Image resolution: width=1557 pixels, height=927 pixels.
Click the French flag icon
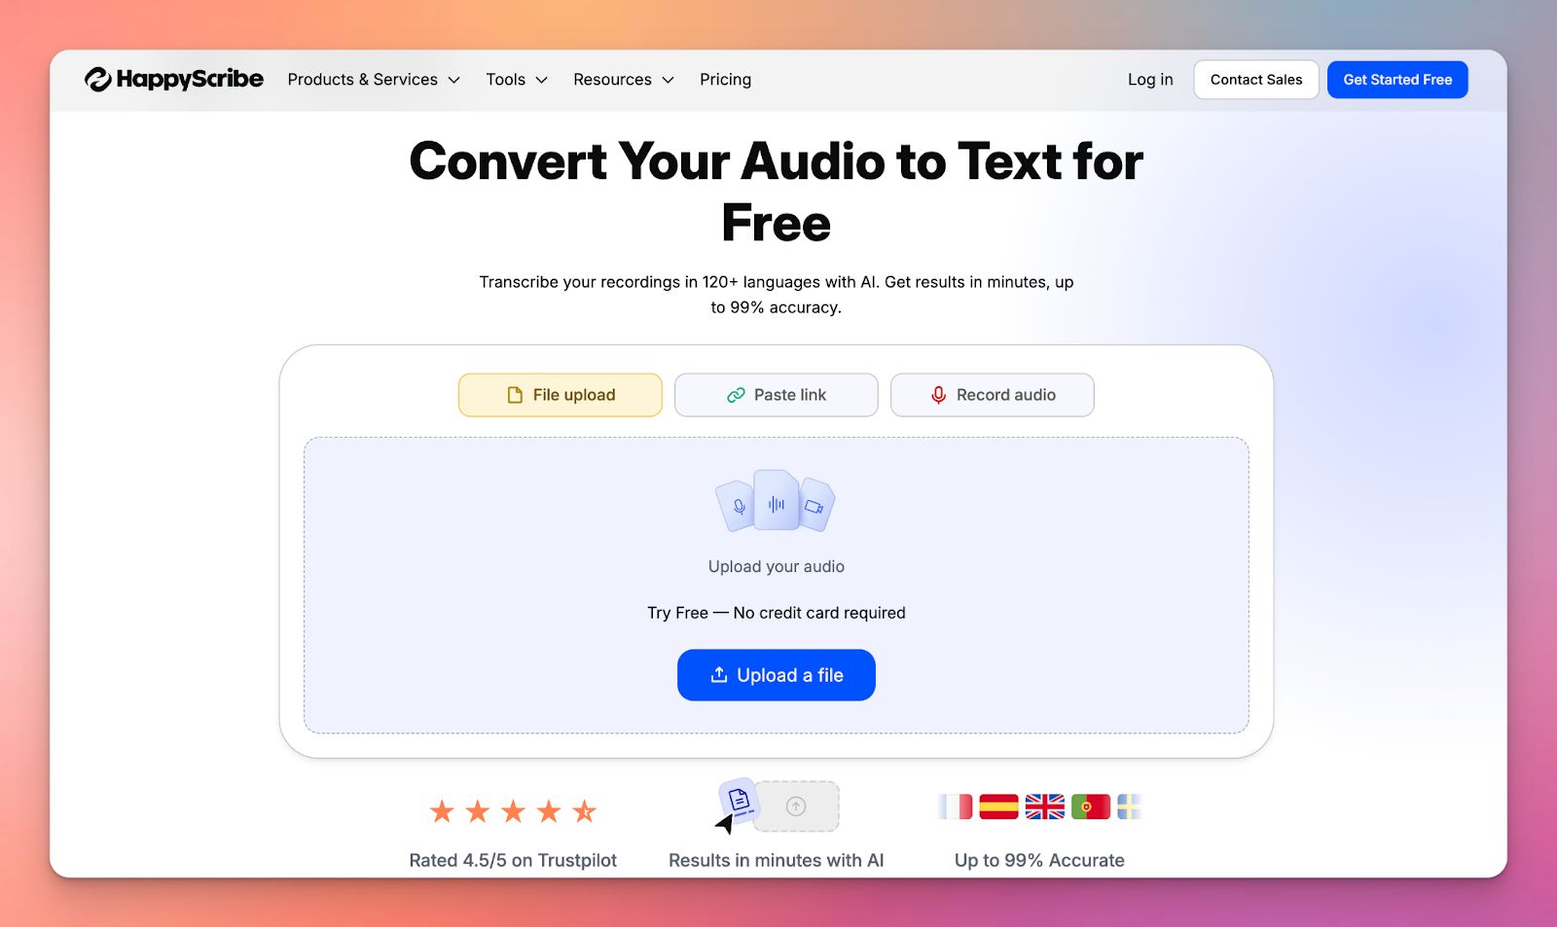(954, 806)
